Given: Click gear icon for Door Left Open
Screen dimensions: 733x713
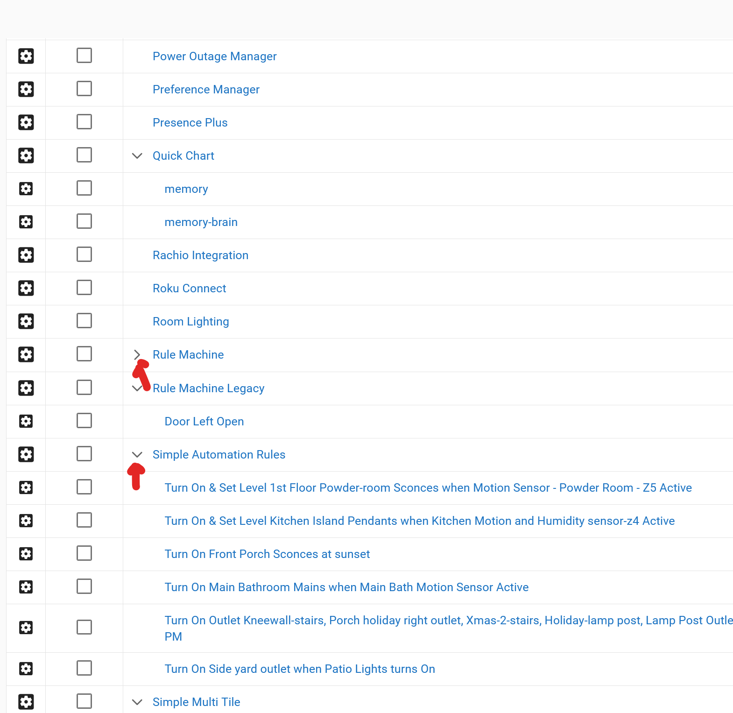Looking at the screenshot, I should [26, 421].
